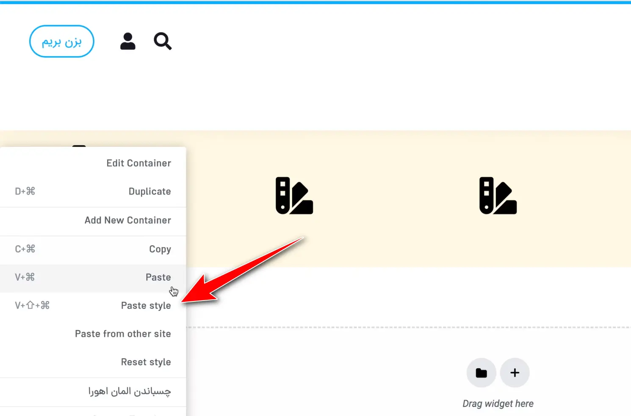Click the Drag widget here area
631x416 pixels.
pyautogui.click(x=498, y=403)
